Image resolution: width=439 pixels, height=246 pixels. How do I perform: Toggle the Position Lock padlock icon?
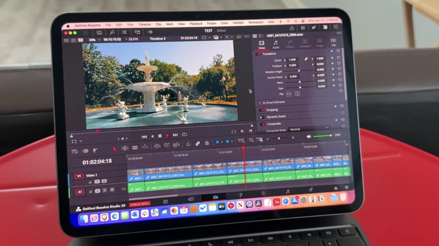click(207, 143)
